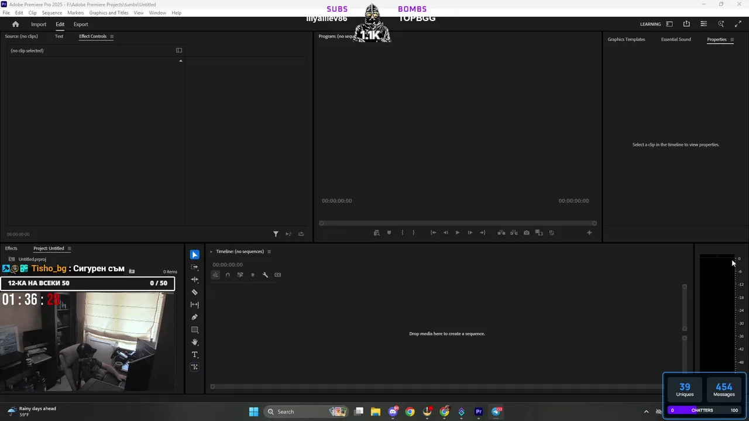
Task: Open the Graphics and Titles menu
Action: click(109, 13)
